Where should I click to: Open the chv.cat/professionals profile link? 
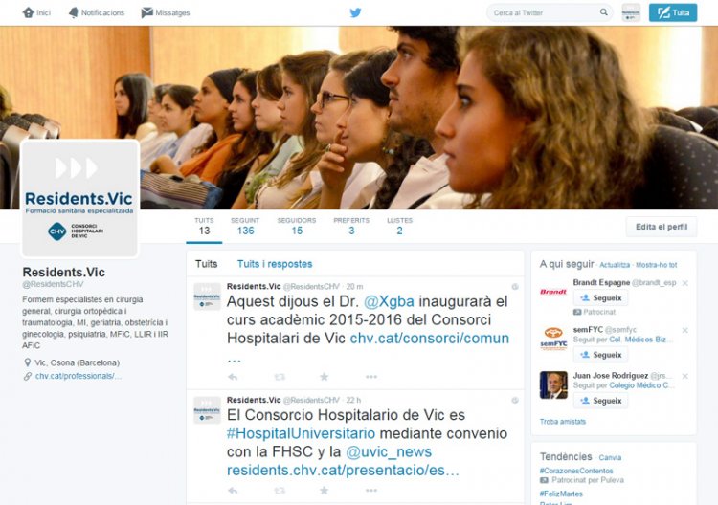(79, 376)
